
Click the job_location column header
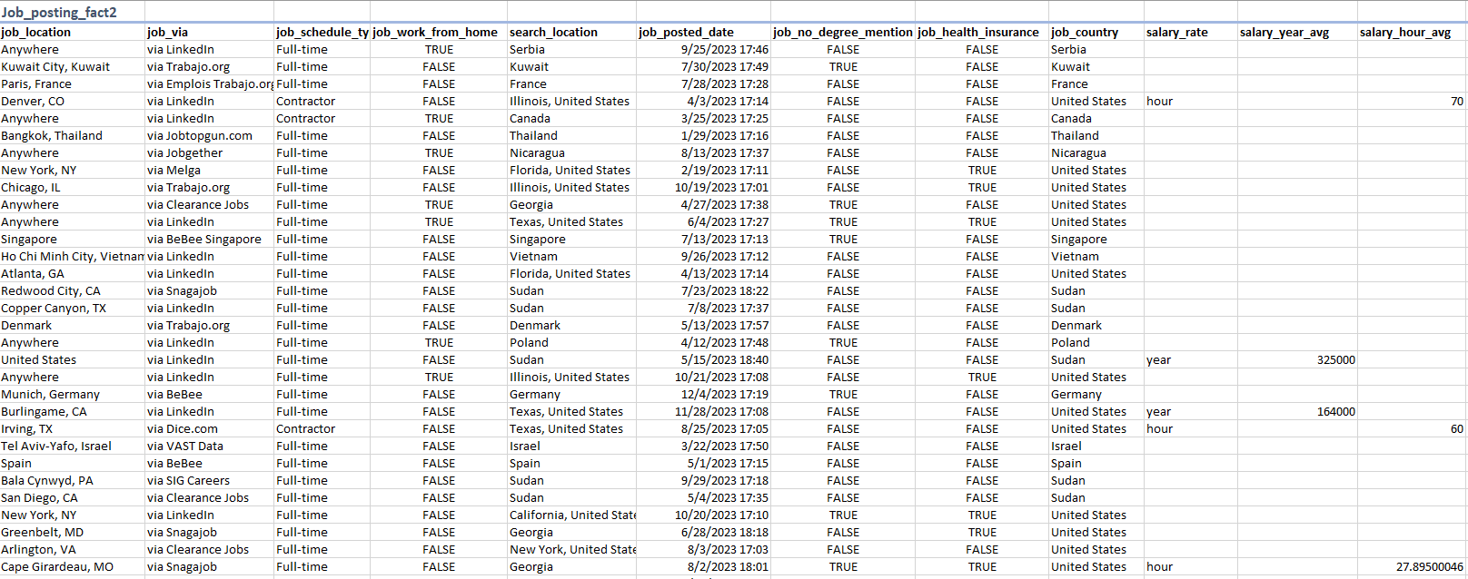73,32
